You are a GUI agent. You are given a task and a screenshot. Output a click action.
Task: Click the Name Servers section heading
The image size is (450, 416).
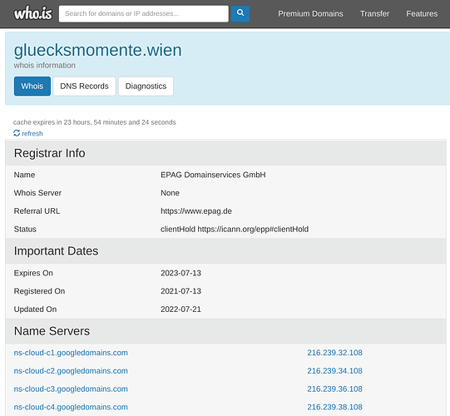click(52, 331)
